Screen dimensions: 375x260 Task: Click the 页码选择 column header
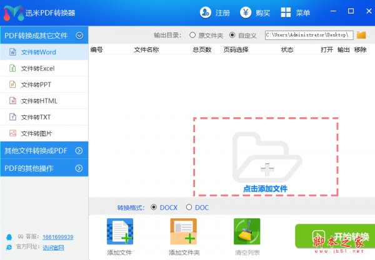(x=236, y=50)
